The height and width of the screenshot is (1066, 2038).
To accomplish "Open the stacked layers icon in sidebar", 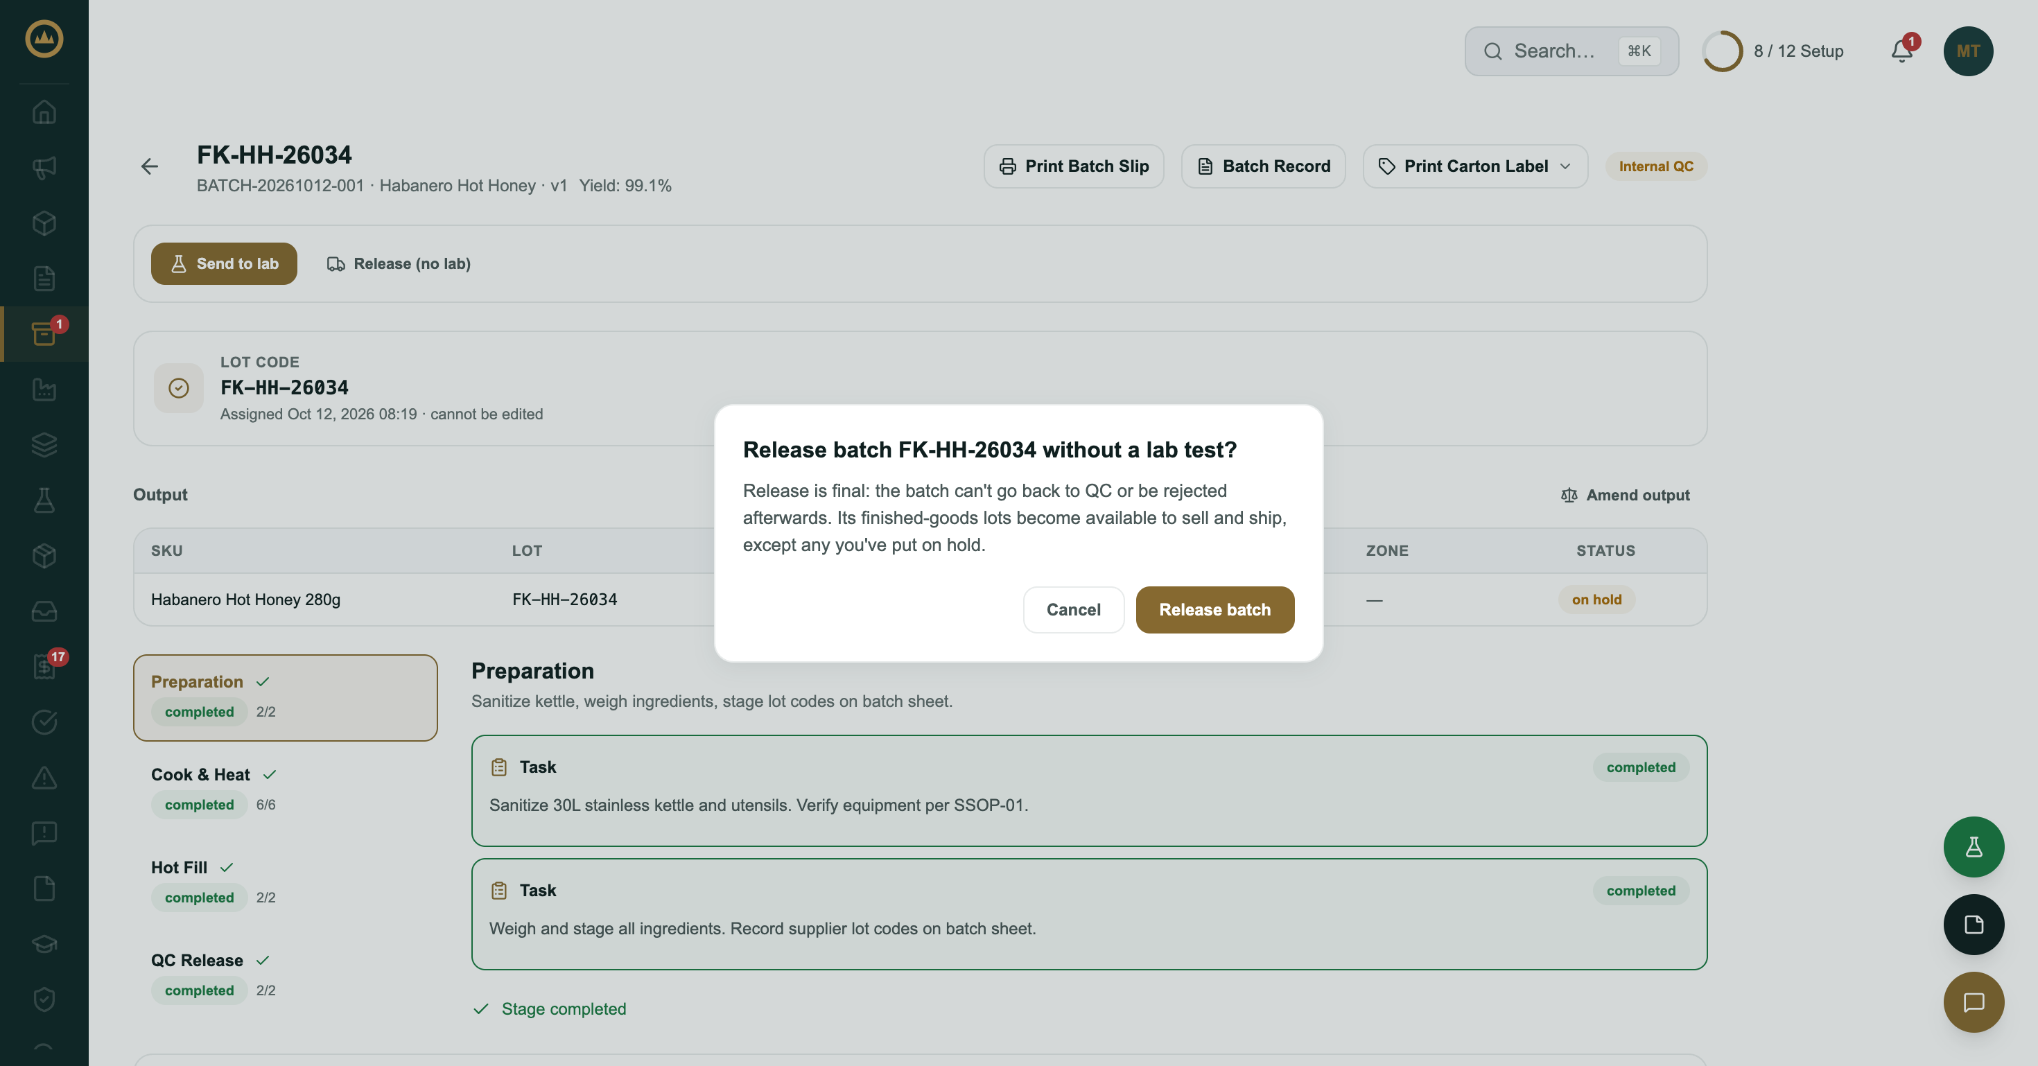I will point(44,444).
